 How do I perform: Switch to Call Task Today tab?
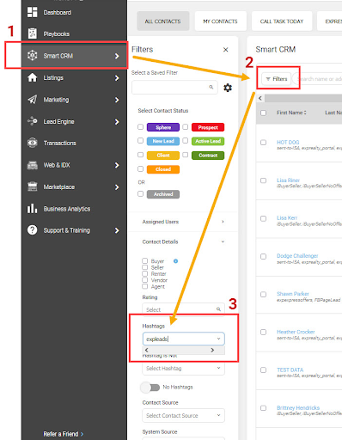tap(282, 21)
